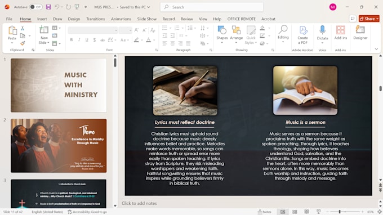Justify the paragraph text
383x215 pixels.
(x=188, y=43)
